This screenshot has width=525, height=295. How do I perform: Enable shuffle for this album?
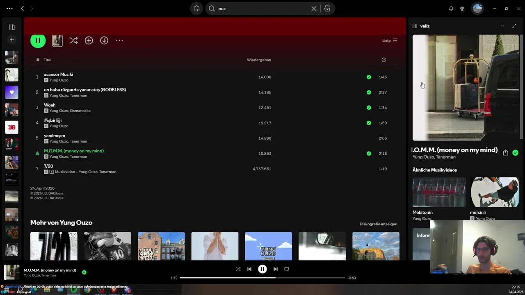[x=73, y=40]
